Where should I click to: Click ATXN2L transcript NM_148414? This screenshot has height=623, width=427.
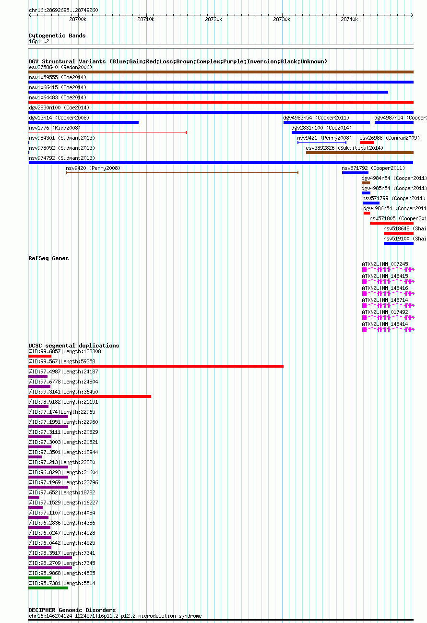388,330
